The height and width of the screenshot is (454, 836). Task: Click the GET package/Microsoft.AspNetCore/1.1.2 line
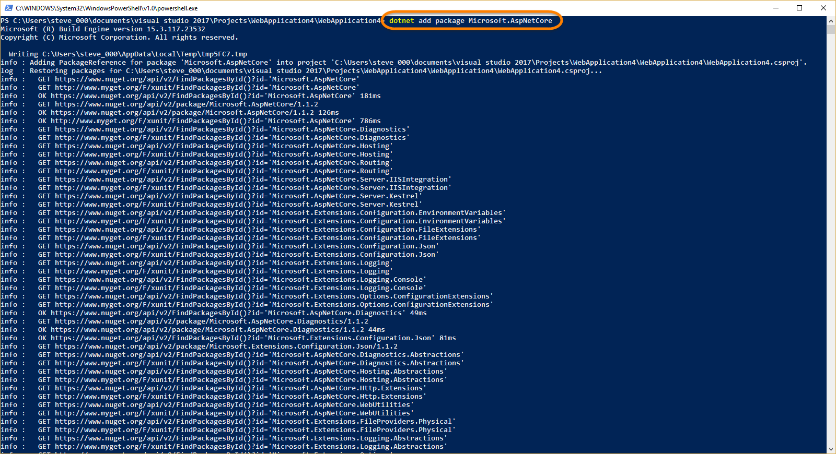pos(159,104)
